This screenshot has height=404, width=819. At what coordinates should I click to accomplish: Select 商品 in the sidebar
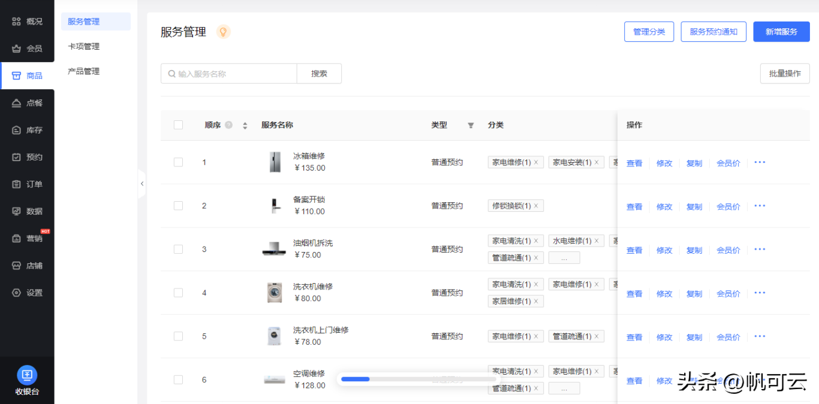pos(27,75)
